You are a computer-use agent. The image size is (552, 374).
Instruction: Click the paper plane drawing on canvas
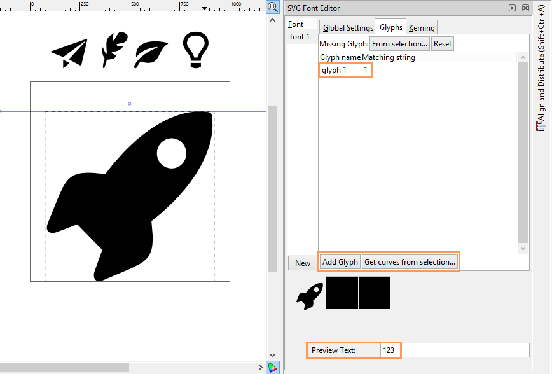tap(69, 49)
